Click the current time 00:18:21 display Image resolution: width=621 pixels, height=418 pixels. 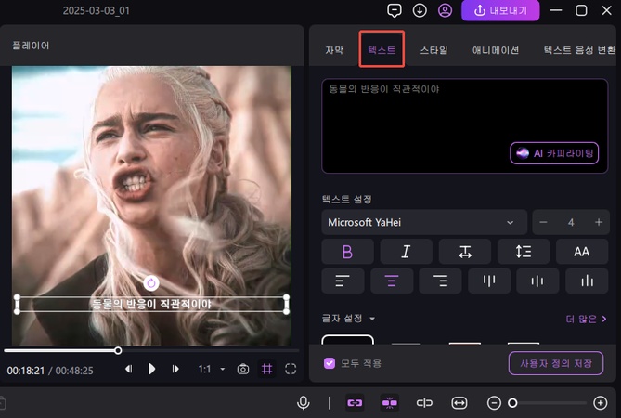pos(26,371)
